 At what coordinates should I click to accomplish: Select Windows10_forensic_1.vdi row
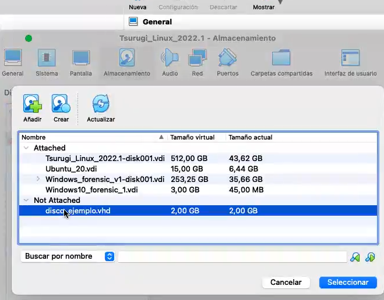coord(198,190)
